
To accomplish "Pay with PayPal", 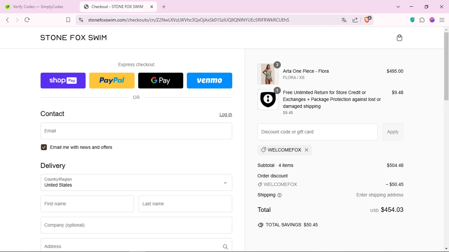I will pos(112,80).
